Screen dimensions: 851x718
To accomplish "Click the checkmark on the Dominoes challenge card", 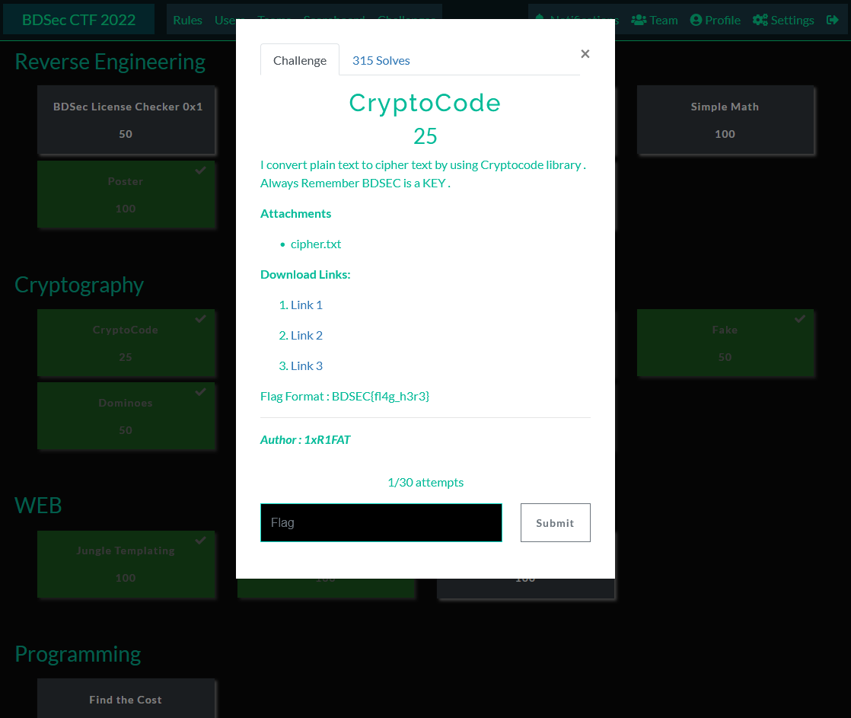I will tap(200, 392).
